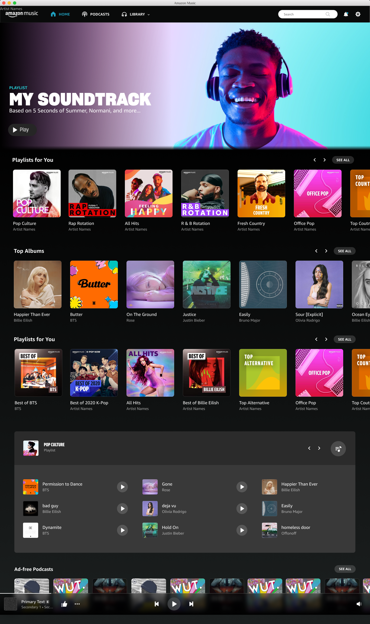Click the Pop Culture queue playlist icon
Image resolution: width=370 pixels, height=624 pixels.
[x=338, y=449]
